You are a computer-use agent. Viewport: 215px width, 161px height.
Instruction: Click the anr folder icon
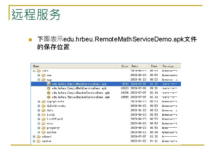tap(44, 75)
